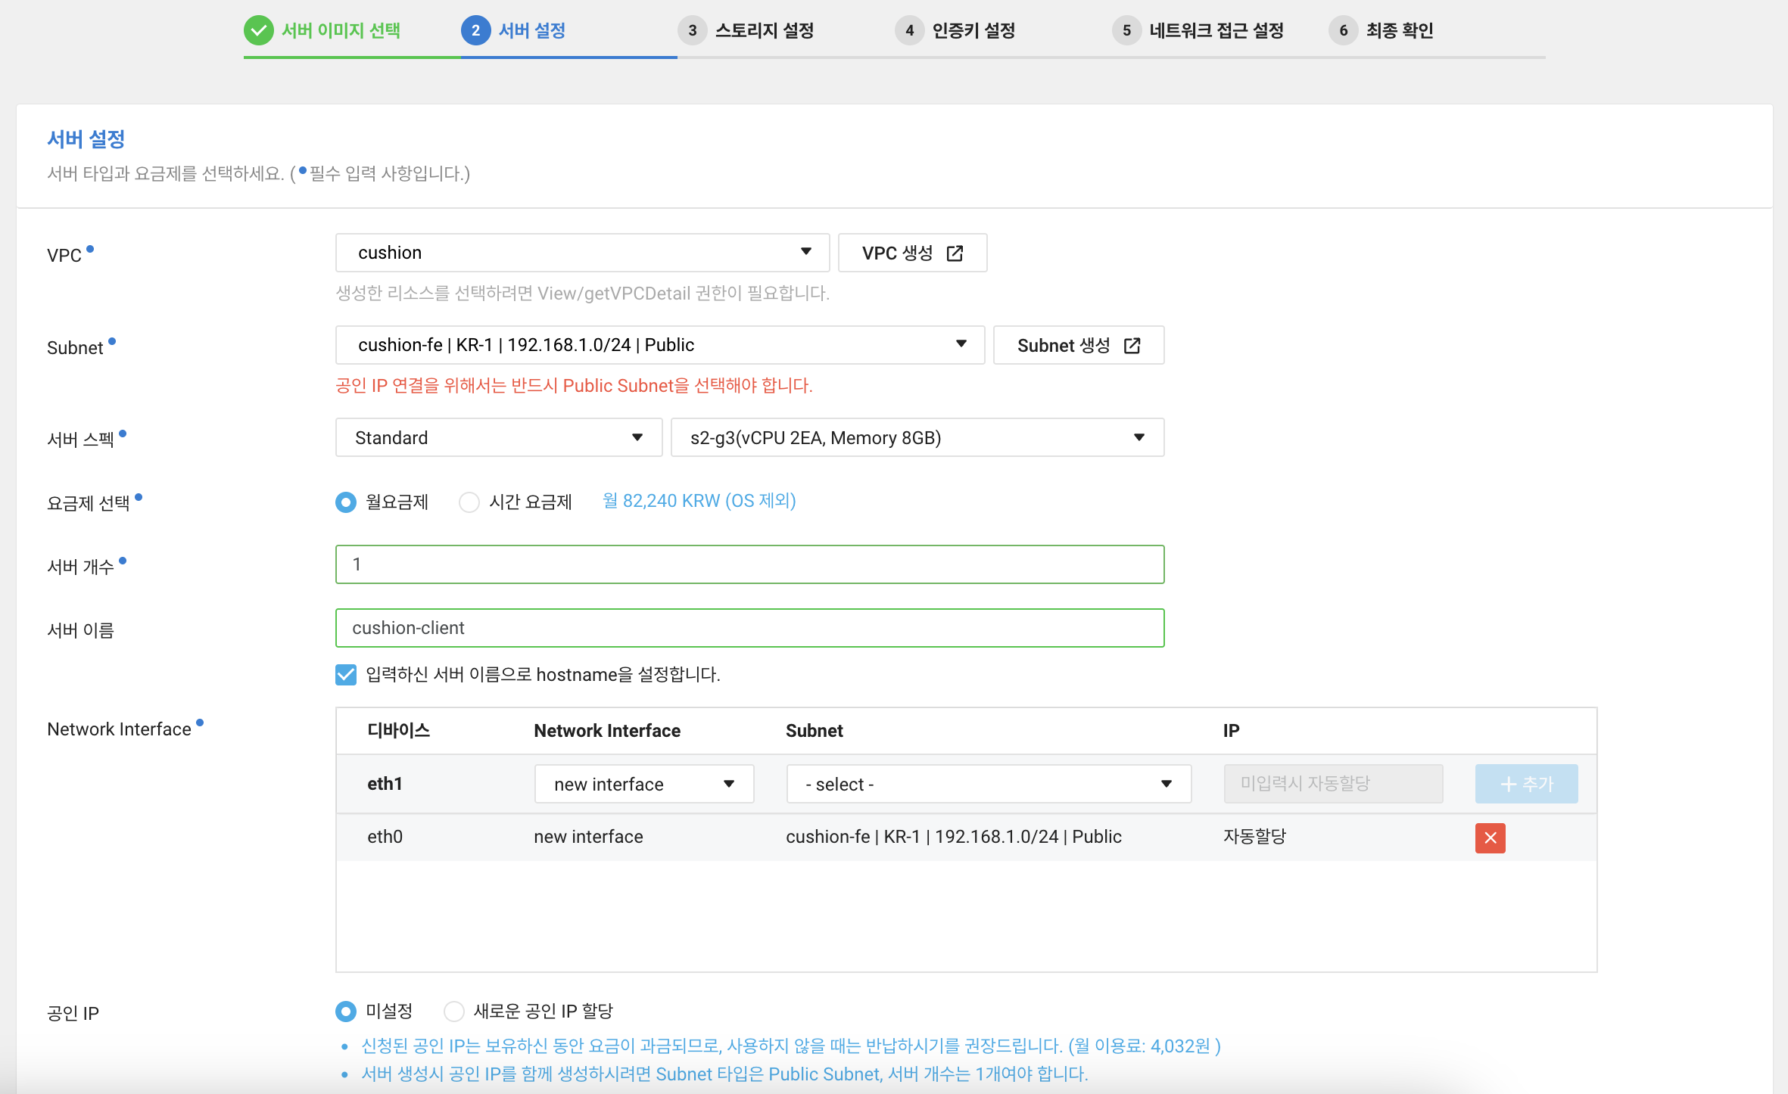Click the step 6 circle icon
1788x1094 pixels.
[1343, 30]
